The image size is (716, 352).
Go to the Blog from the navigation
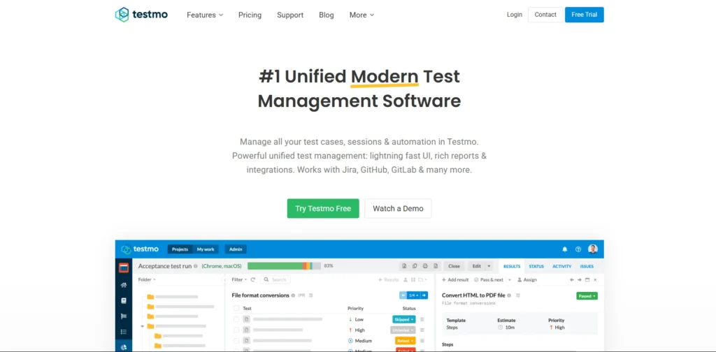pyautogui.click(x=327, y=15)
